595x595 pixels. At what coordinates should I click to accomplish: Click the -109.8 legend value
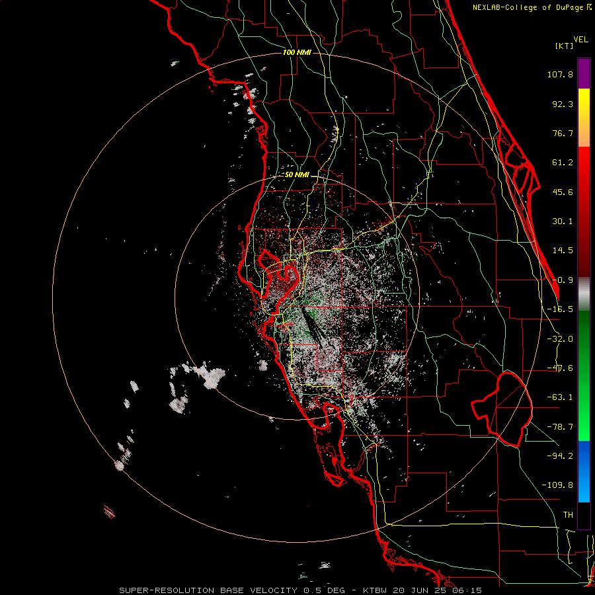click(x=557, y=485)
